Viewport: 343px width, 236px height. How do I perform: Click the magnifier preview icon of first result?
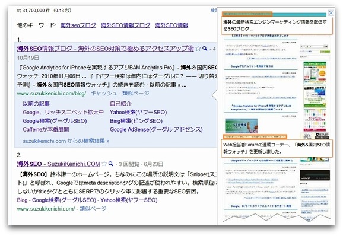tap(205, 49)
